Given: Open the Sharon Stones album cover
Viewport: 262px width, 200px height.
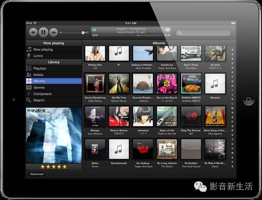Looking at the screenshot, I should coord(119,116).
